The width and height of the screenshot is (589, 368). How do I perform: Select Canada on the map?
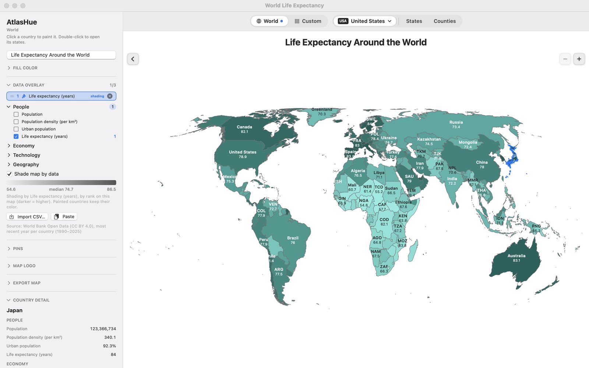(244, 129)
